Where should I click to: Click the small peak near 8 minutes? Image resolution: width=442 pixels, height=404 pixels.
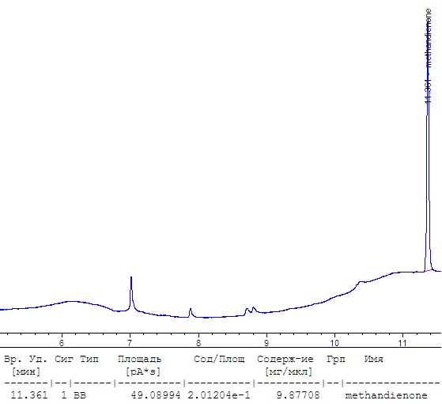point(191,313)
